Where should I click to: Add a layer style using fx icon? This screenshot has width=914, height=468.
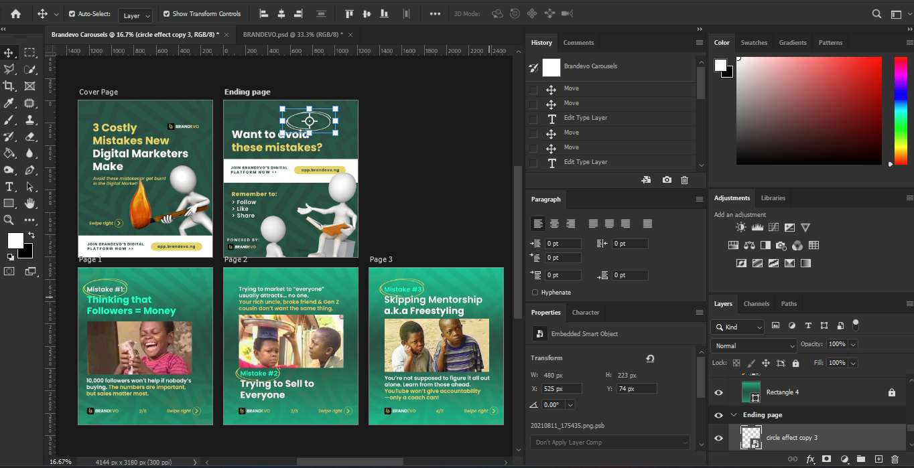coord(810,459)
